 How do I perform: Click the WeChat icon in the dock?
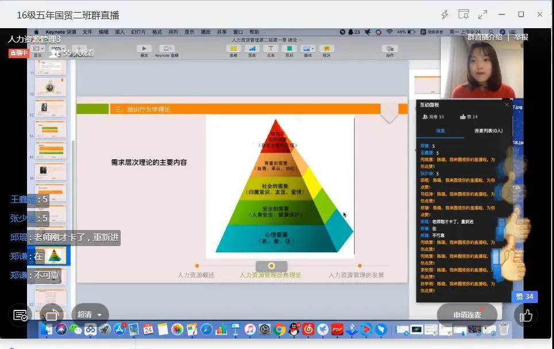point(75,329)
